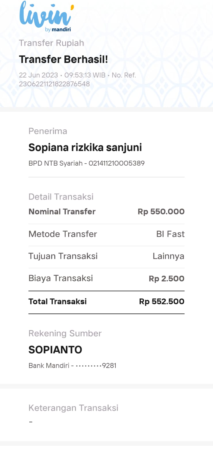The image size is (213, 460).
Task: Click the 'Detail Transaksi' section header
Action: point(61,197)
